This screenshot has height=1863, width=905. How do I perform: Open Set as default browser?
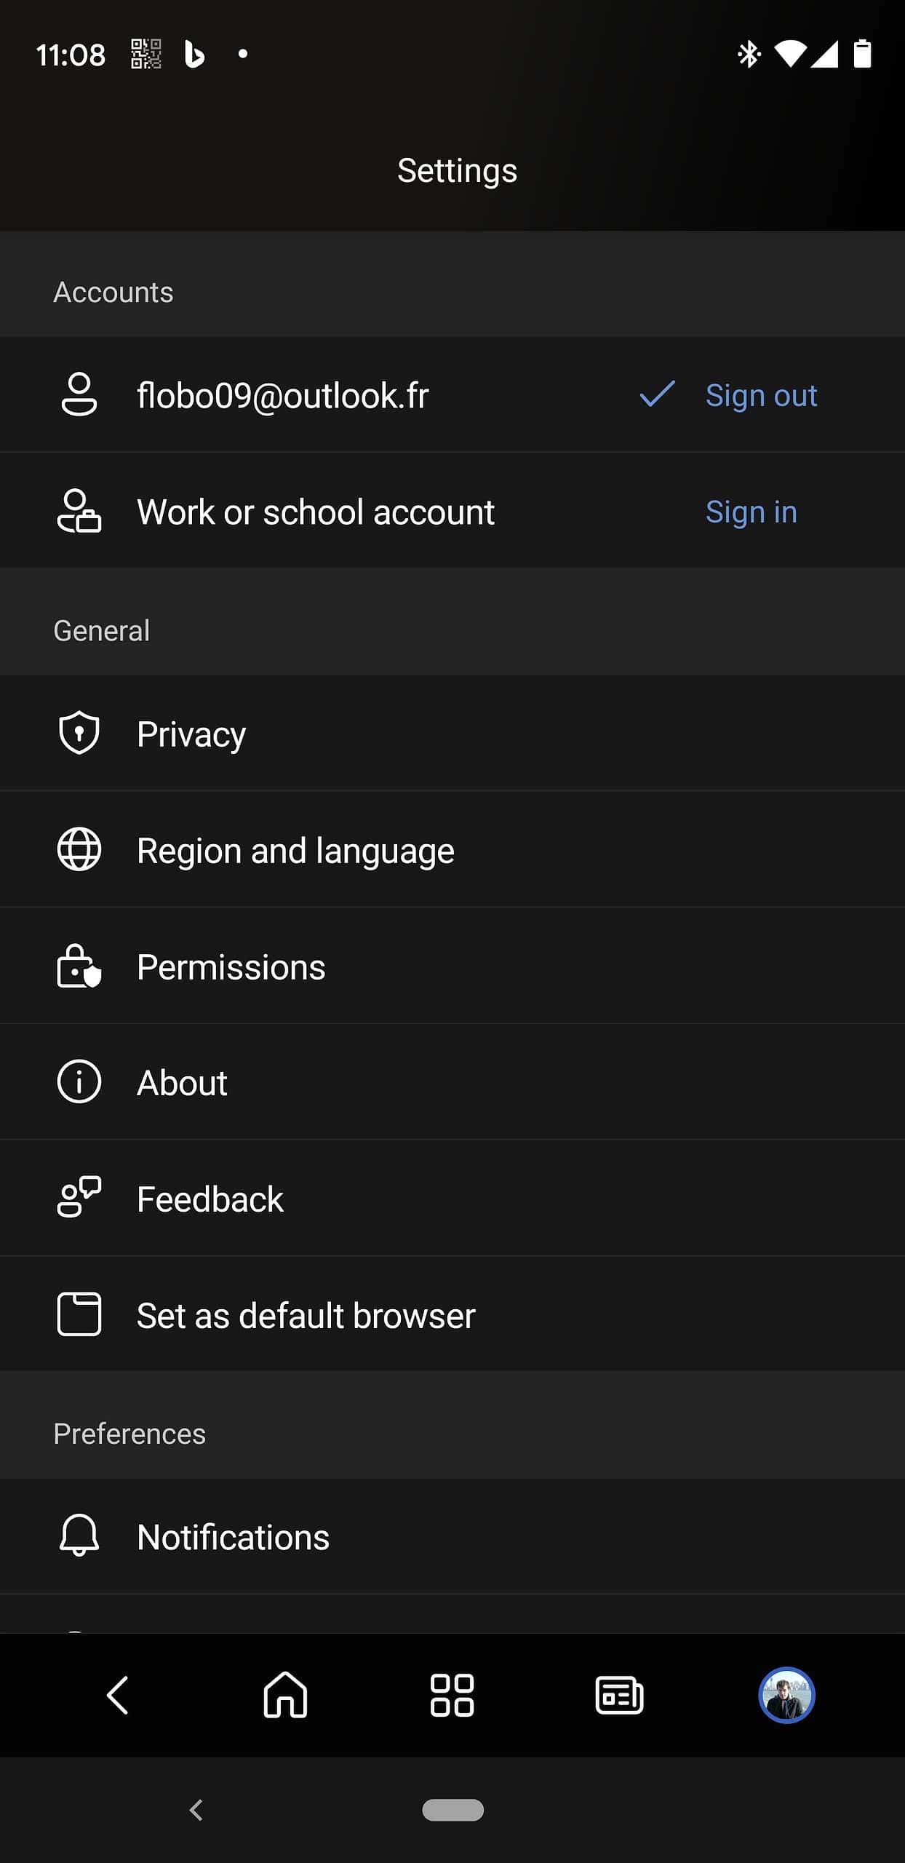point(452,1314)
